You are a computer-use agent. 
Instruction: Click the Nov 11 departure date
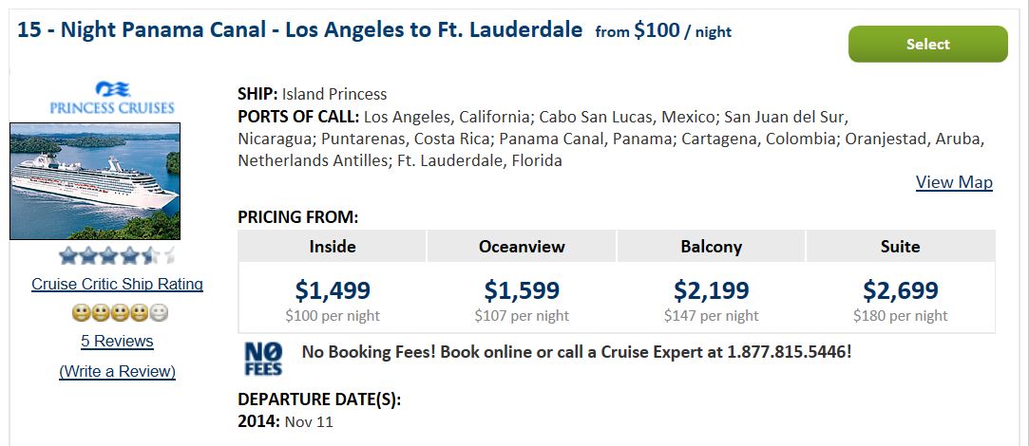pos(309,421)
